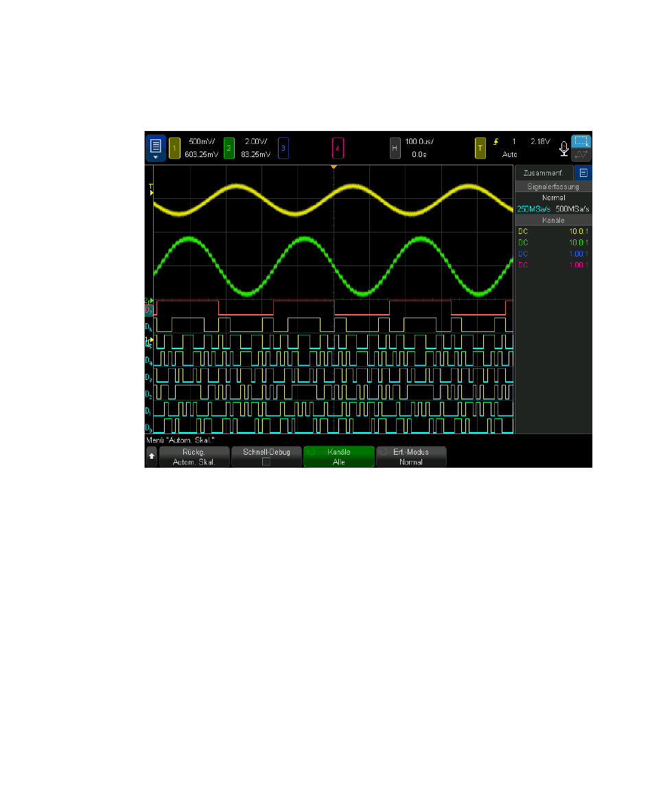Open horizontal timebase H badge
The image size is (652, 799).
395,147
